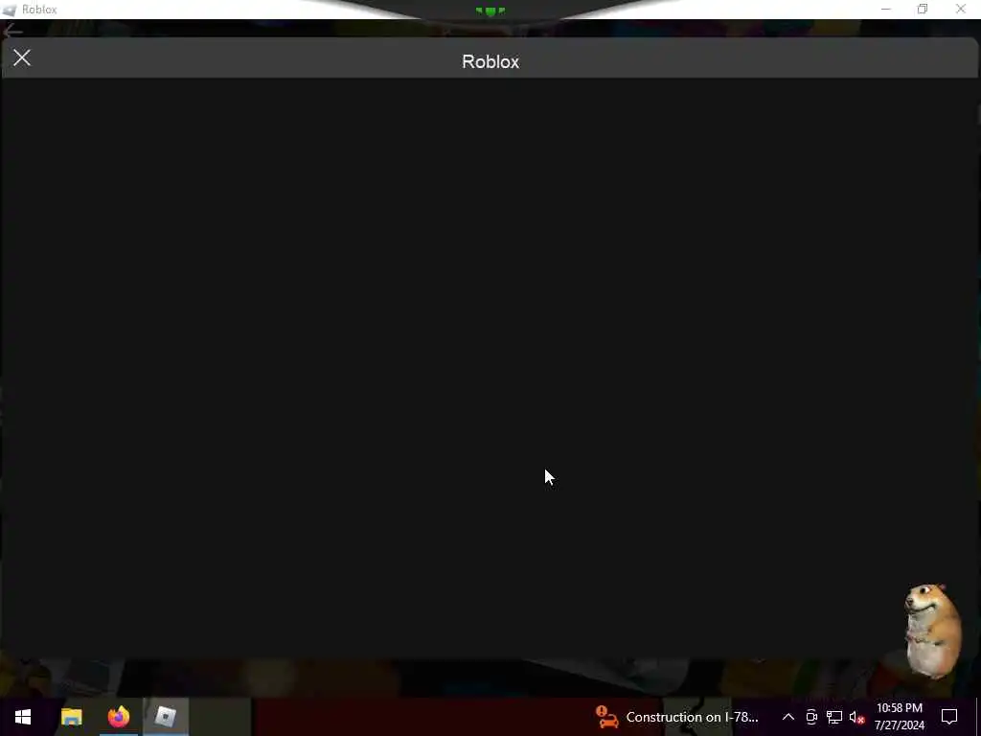Close the Roblox overlay with the X
The image size is (981, 736).
[x=22, y=58]
